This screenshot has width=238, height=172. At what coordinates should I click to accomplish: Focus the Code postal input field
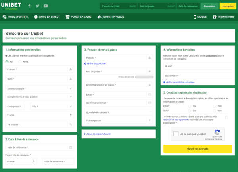coord(15,107)
